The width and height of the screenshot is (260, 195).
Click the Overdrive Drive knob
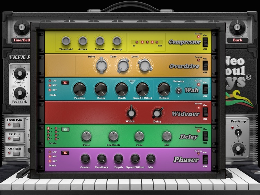[x=102, y=65]
